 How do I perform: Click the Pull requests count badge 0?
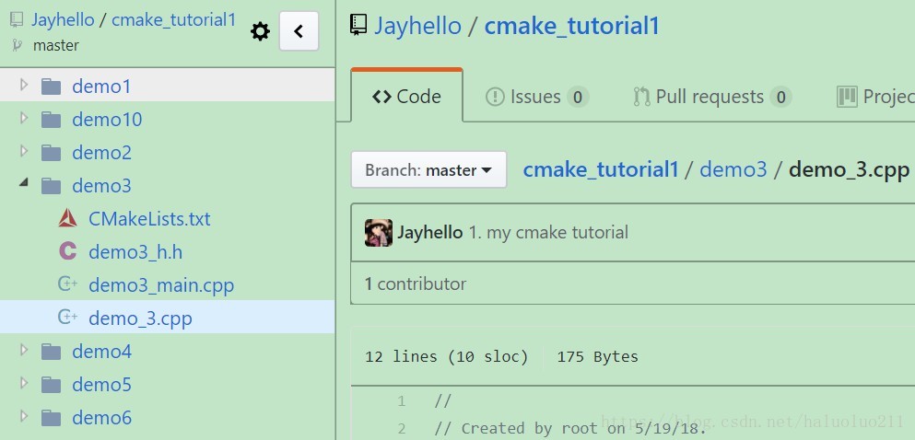coord(780,98)
